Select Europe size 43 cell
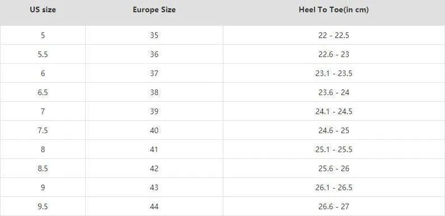The image size is (445, 216). click(x=154, y=187)
